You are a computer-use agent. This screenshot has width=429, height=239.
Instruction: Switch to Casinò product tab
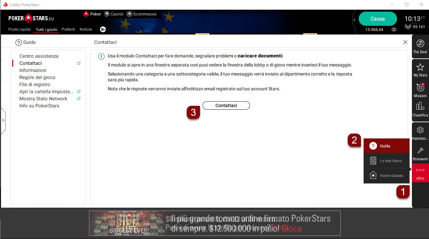[114, 14]
